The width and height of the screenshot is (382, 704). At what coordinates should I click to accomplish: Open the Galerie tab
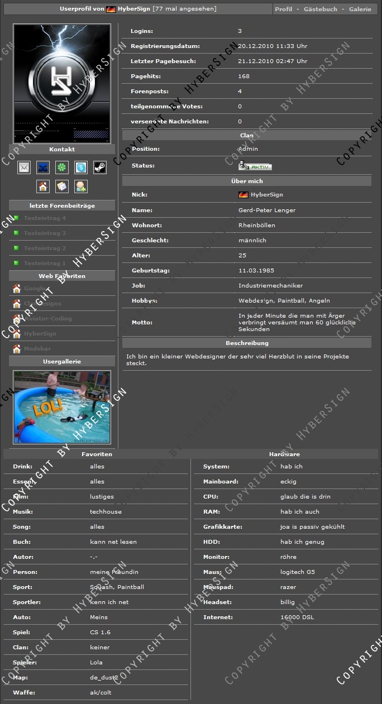360,9
